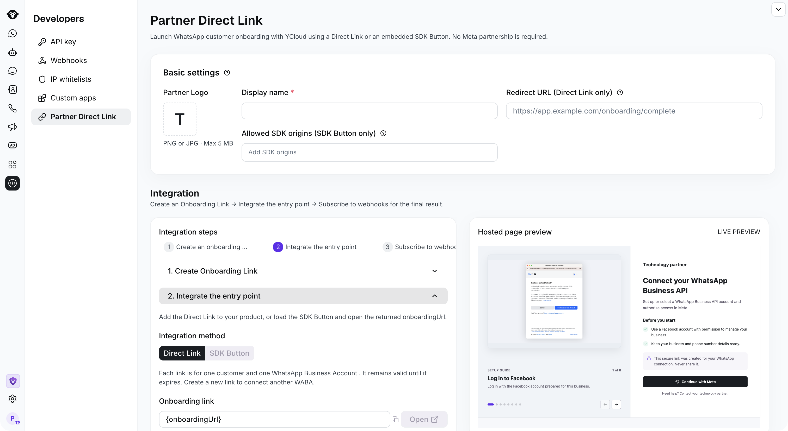Collapse the Integrate the entry point section
Viewport: 788px width, 431px height.
[303, 296]
